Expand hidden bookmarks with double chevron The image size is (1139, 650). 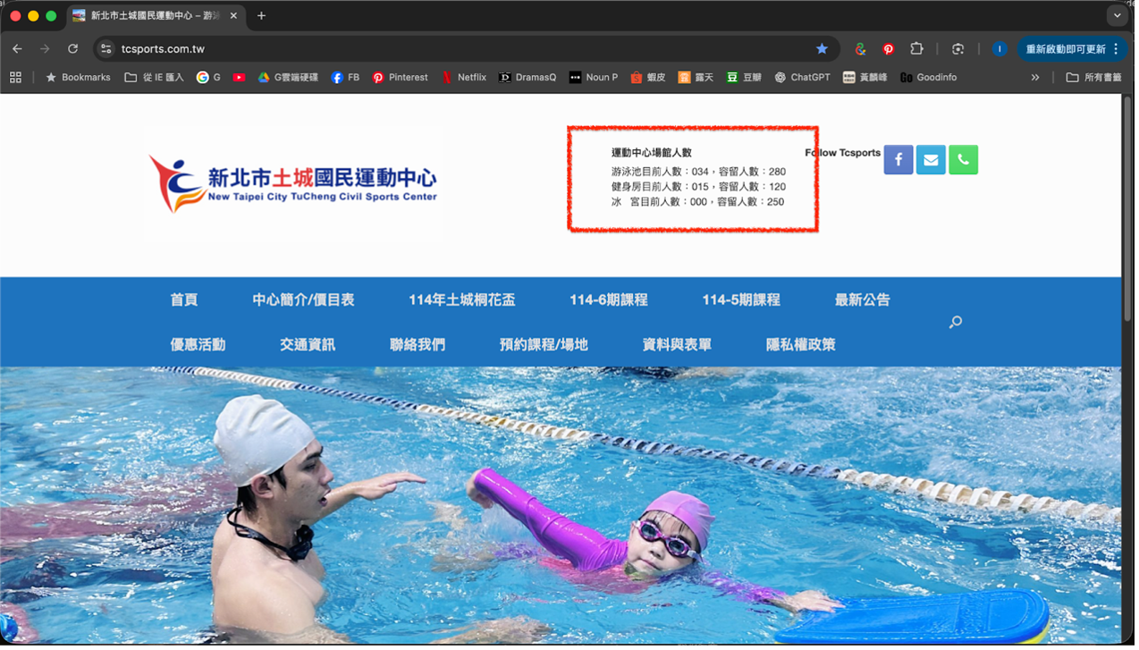tap(1035, 78)
